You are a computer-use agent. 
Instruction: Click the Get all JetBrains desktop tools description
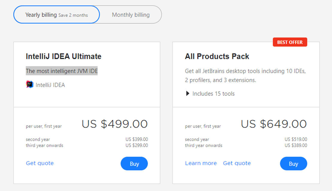[245, 75]
